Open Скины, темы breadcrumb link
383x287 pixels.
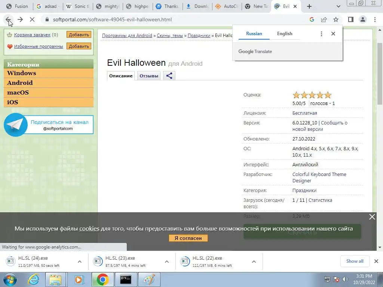coord(170,36)
